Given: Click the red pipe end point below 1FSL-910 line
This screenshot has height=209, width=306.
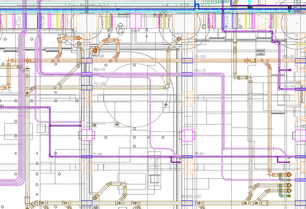Looking at the screenshot, I should click(x=289, y=162).
